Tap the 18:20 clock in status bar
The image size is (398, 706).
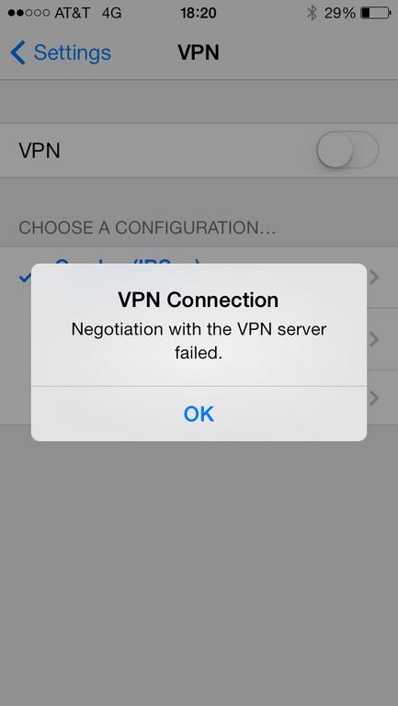coord(199,13)
